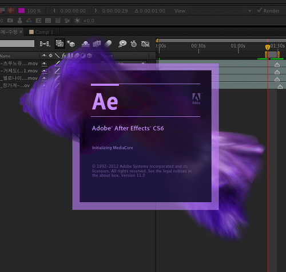Toggle shy switch on 옐로나이 layer
Image resolution: width=286 pixels, height=272 pixels.
tap(44, 78)
